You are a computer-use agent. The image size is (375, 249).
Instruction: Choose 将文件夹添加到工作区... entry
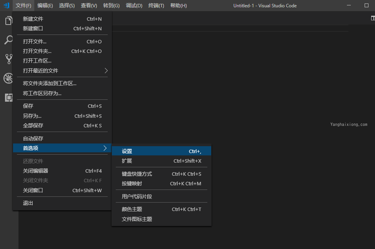62,83
